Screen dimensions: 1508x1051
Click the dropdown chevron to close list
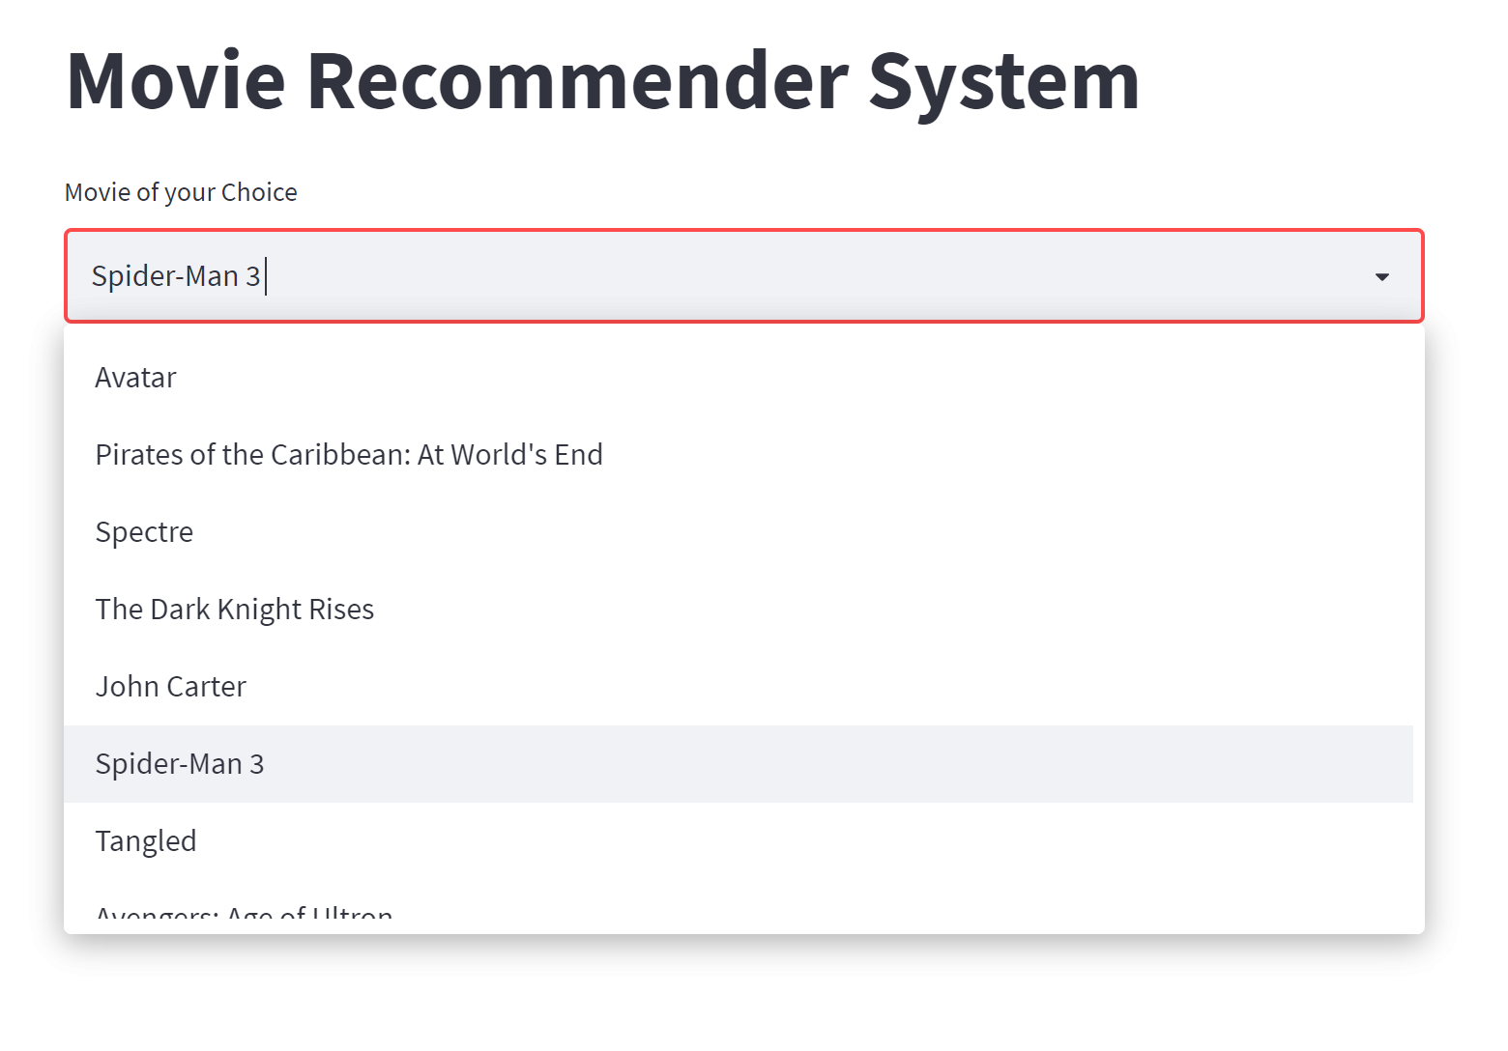1383,276
